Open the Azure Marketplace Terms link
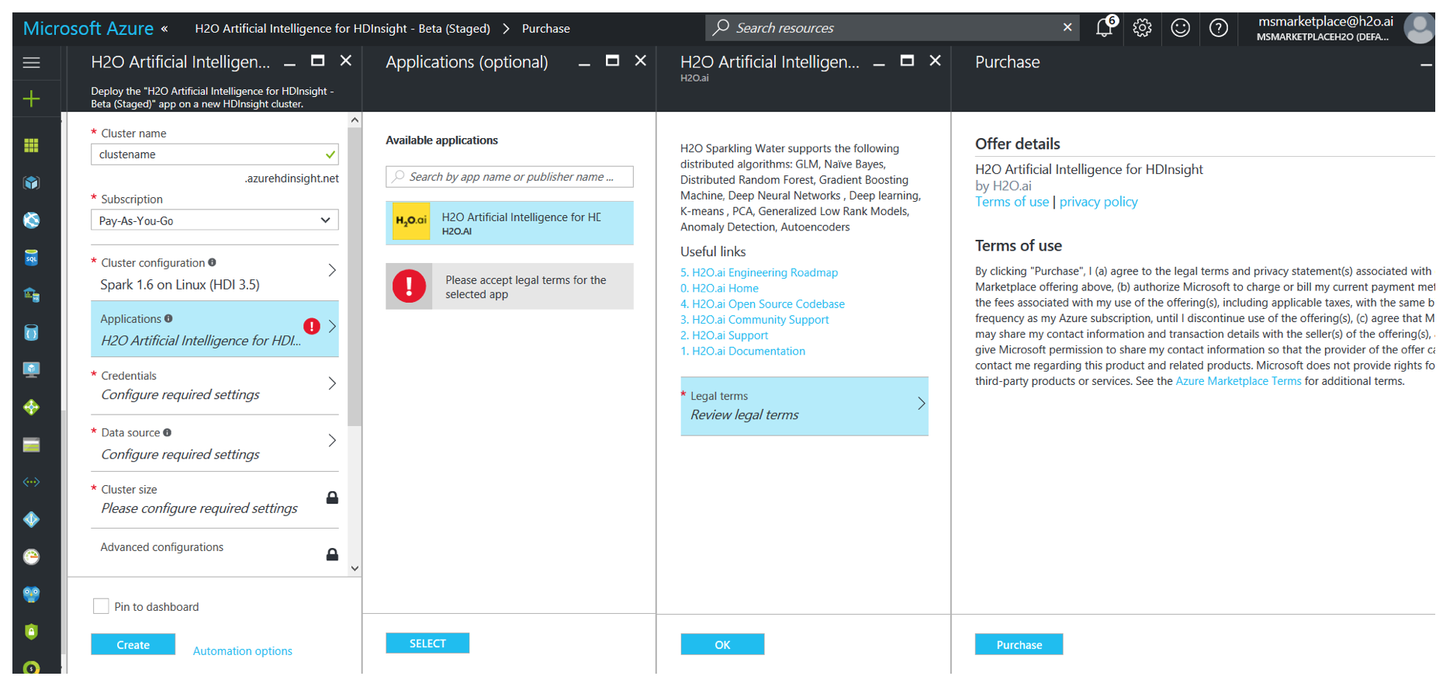The height and width of the screenshot is (683, 1443). click(x=1237, y=381)
